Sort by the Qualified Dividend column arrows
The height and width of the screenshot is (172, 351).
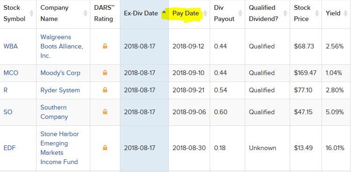click(x=285, y=14)
